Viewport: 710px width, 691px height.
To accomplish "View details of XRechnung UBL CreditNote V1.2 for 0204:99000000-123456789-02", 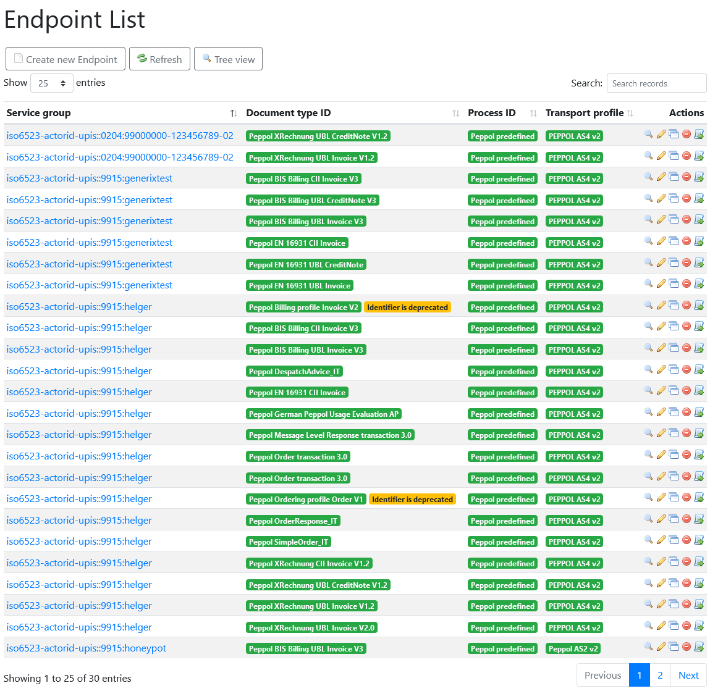I will click(x=648, y=134).
